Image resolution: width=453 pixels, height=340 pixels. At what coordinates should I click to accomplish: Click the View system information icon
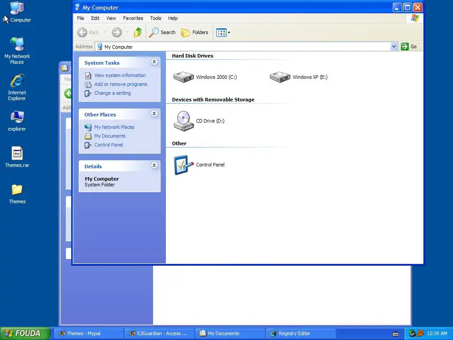coord(88,75)
